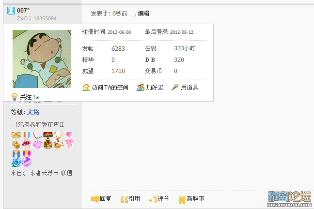This screenshot has height=209, width=314.
Task: Click the blue rose ribbon medal
Action: click(x=16, y=158)
